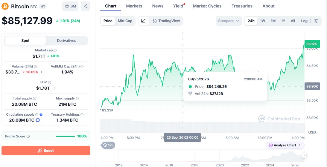Click the 83.23K opening price label
This screenshot has height=167, width=327.
[108, 110]
